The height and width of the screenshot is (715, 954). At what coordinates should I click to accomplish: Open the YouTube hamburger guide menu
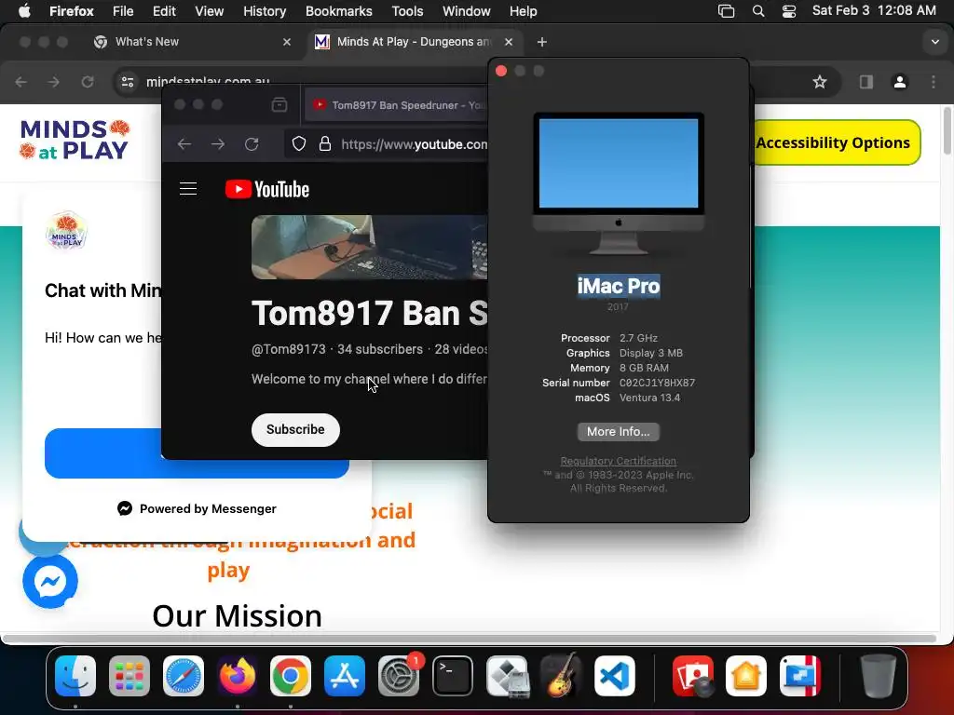click(x=188, y=189)
